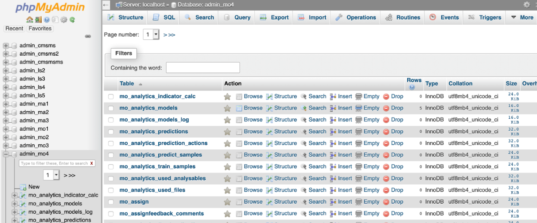Reload navigation panel with green refresh icon

pyautogui.click(x=72, y=19)
